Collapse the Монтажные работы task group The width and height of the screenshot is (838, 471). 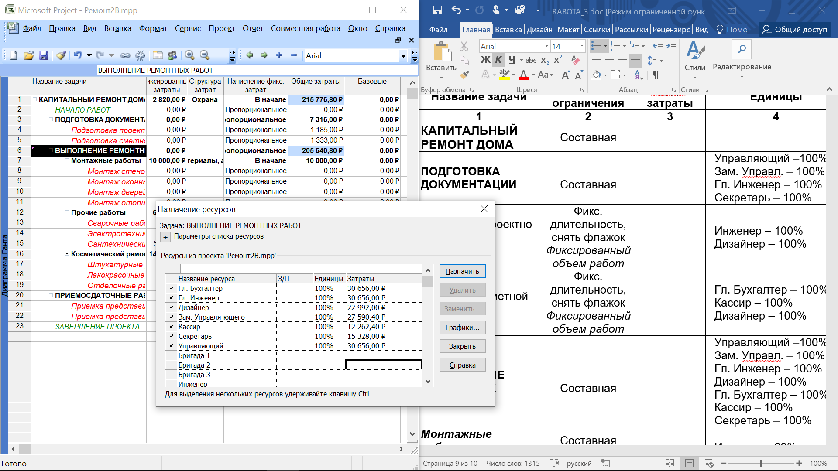(67, 160)
